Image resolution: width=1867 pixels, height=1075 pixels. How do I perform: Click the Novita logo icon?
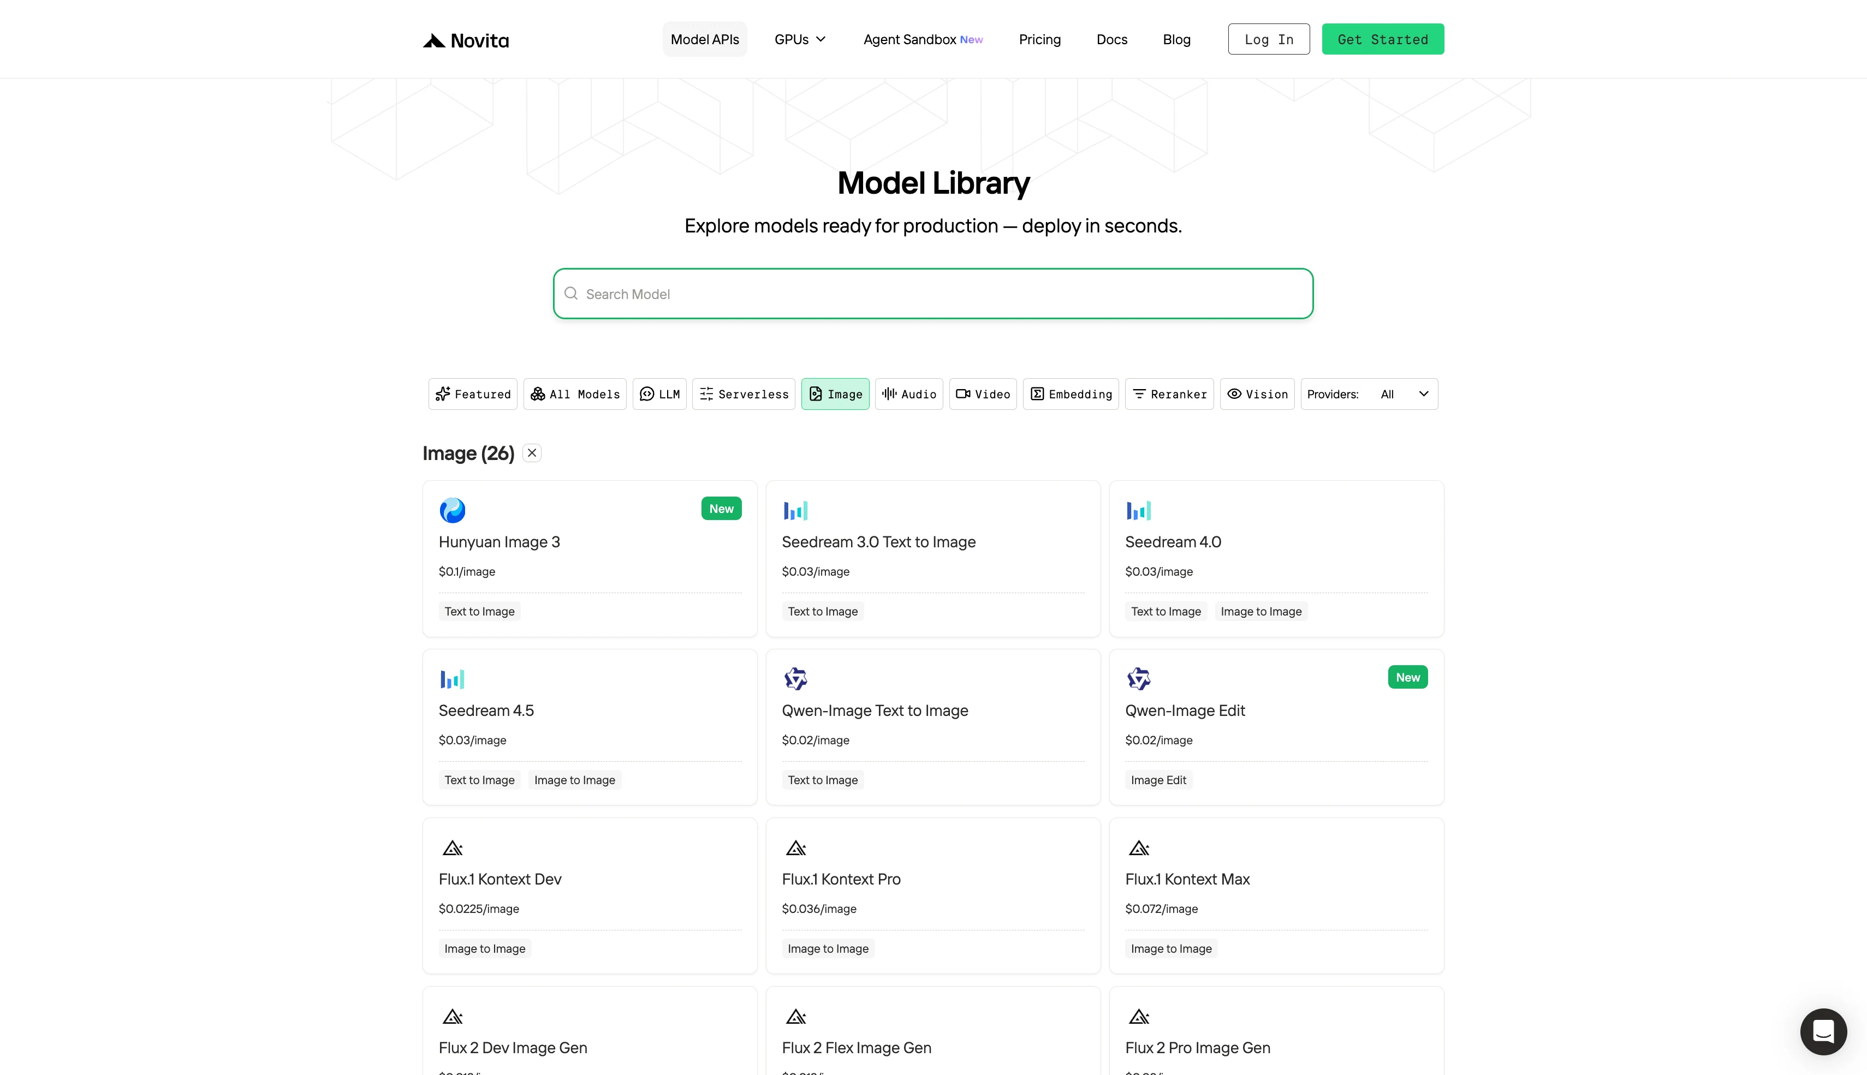tap(433, 40)
